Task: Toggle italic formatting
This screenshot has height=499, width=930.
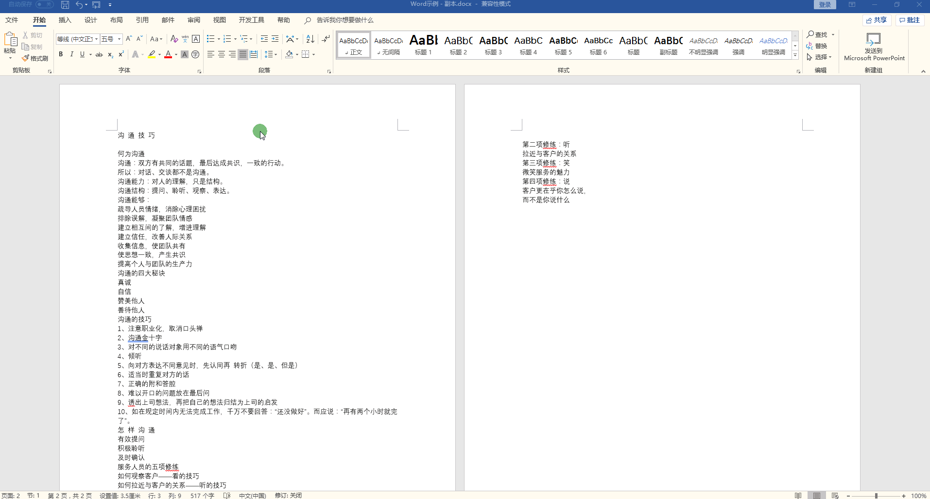Action: pyautogui.click(x=71, y=54)
